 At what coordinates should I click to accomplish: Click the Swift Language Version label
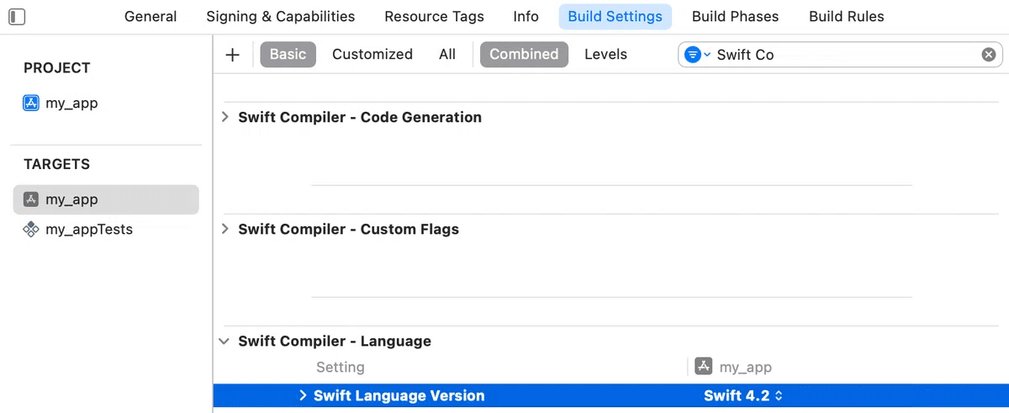[399, 395]
